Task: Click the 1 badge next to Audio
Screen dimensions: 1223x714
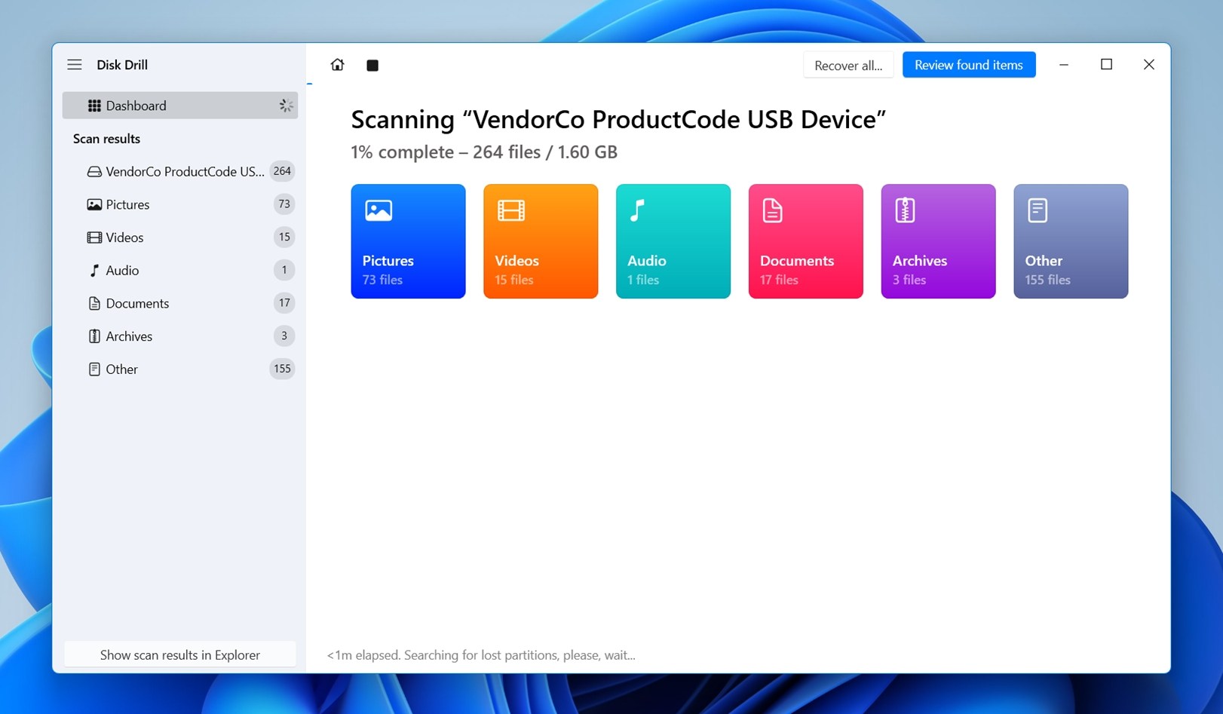Action: click(x=284, y=270)
